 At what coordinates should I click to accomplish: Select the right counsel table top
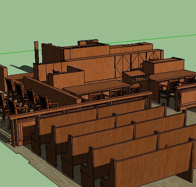[173, 75]
